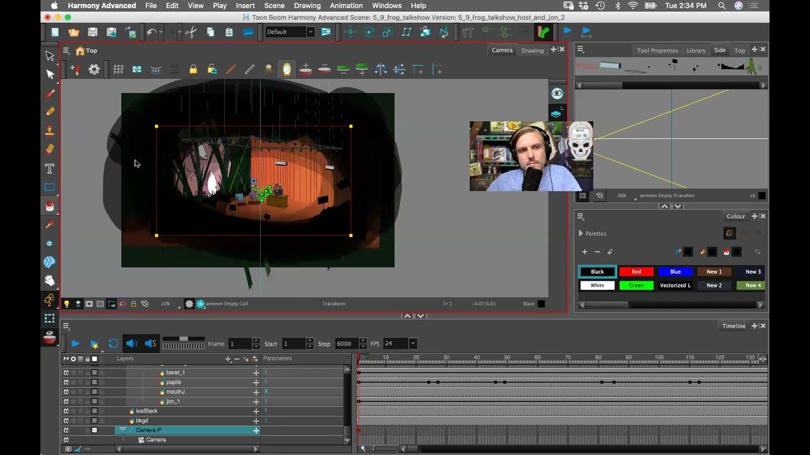Click the Delete Layers minus button
Image resolution: width=810 pixels, height=455 pixels.
(237, 359)
